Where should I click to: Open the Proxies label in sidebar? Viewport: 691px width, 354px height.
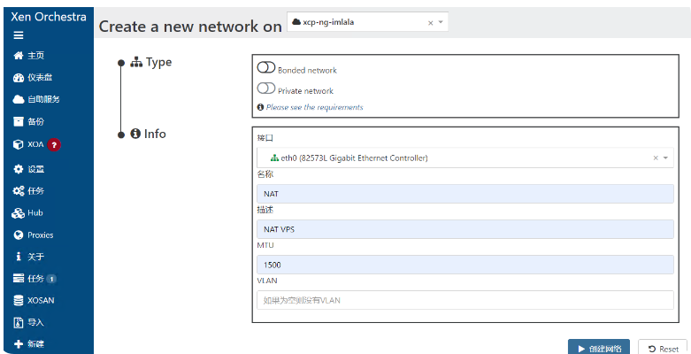click(41, 235)
